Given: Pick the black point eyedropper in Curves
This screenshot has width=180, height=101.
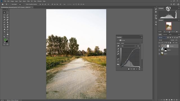Looking at the screenshot, I should tap(118, 49).
